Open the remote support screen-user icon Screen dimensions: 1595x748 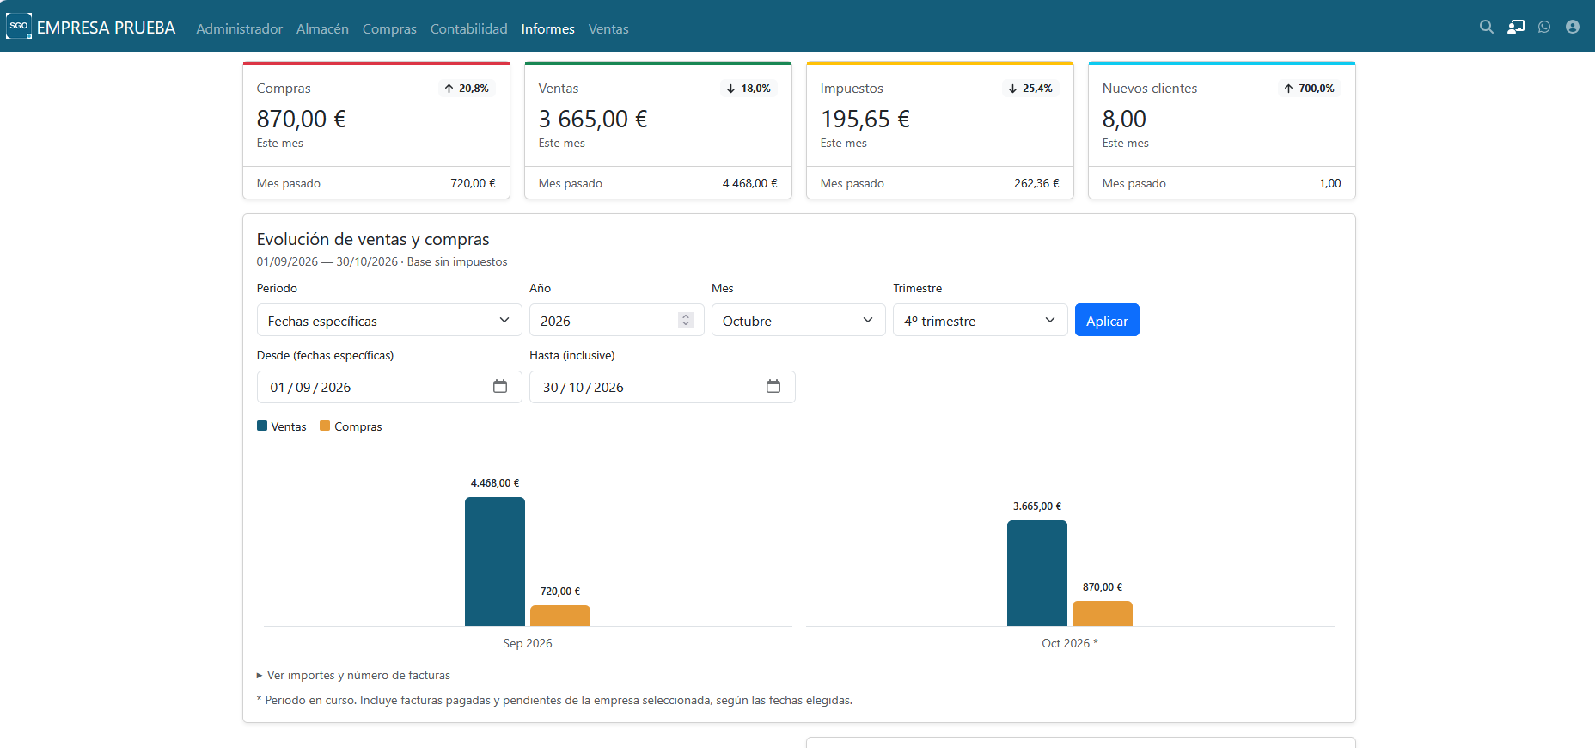1516,27
